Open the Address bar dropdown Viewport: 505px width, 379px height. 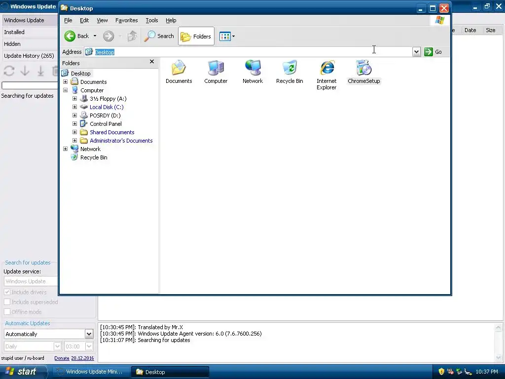(416, 52)
